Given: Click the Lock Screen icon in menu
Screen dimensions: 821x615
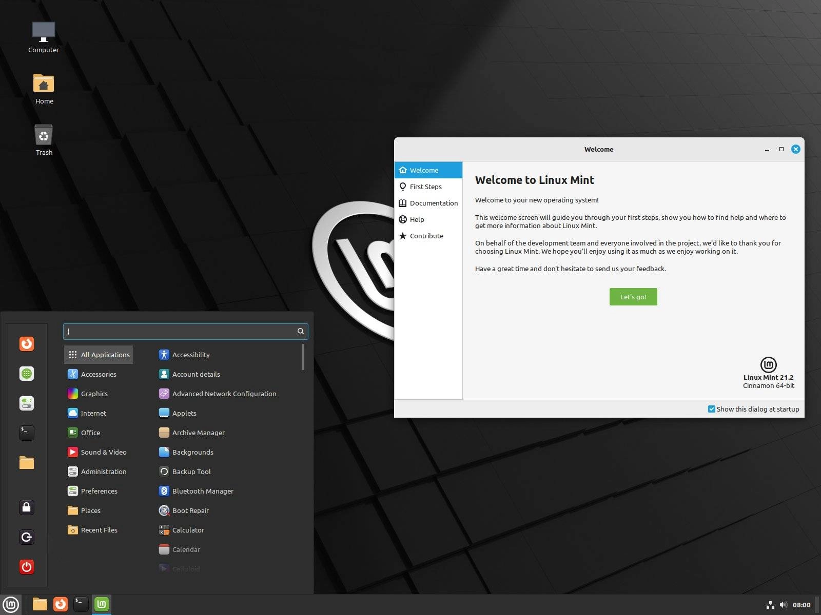Looking at the screenshot, I should (x=27, y=507).
